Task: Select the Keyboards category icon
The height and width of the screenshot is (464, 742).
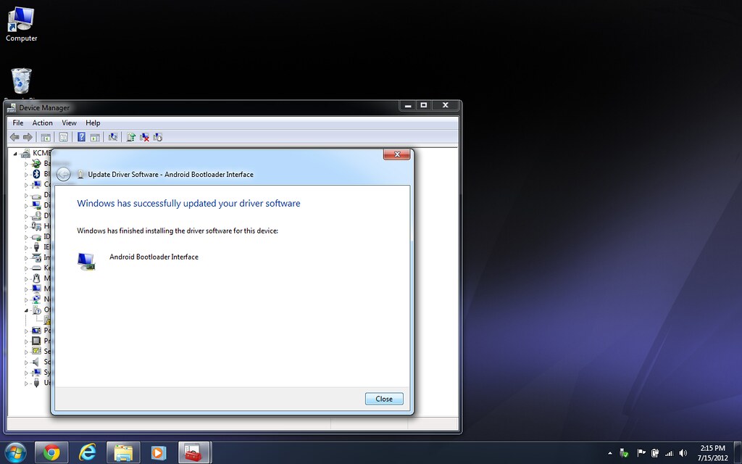Action: 36,268
